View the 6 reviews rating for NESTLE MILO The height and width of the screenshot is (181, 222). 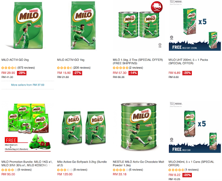[x=120, y=170]
